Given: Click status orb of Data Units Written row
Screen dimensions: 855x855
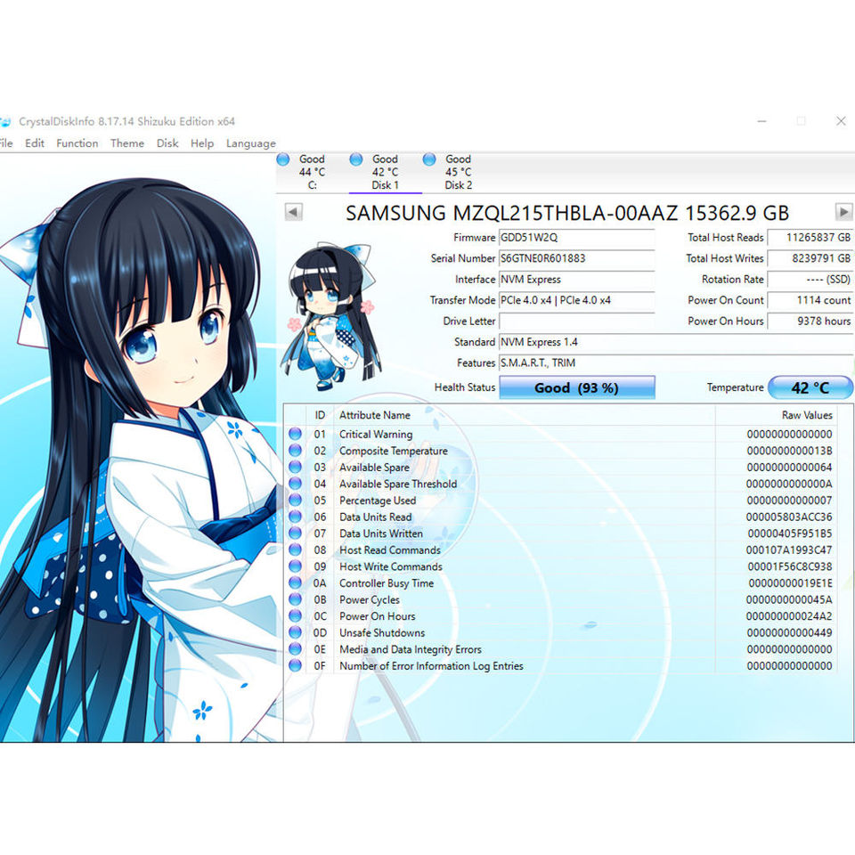Looking at the screenshot, I should [295, 533].
